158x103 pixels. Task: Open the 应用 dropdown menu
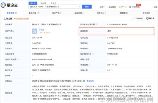click(x=102, y=7)
